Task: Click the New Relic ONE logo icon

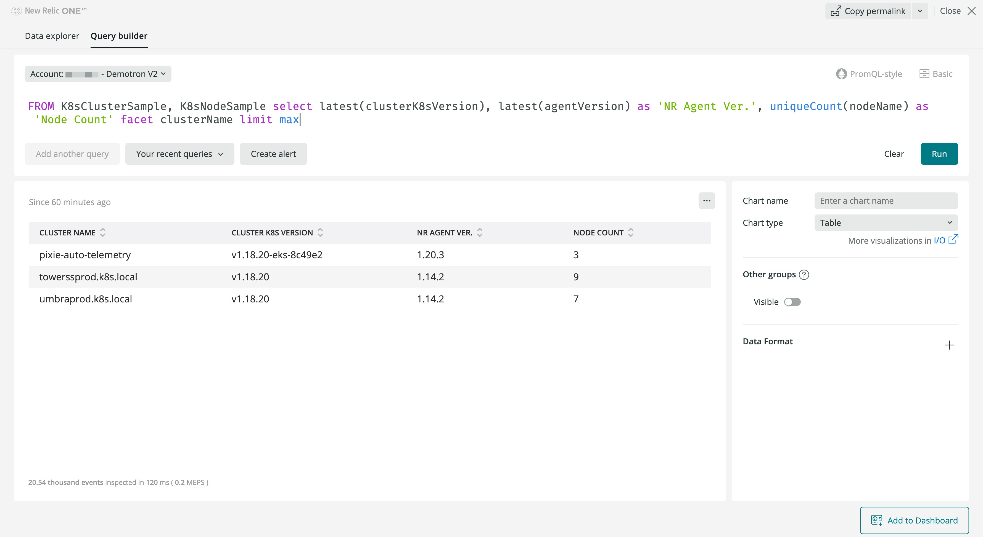Action: point(16,11)
